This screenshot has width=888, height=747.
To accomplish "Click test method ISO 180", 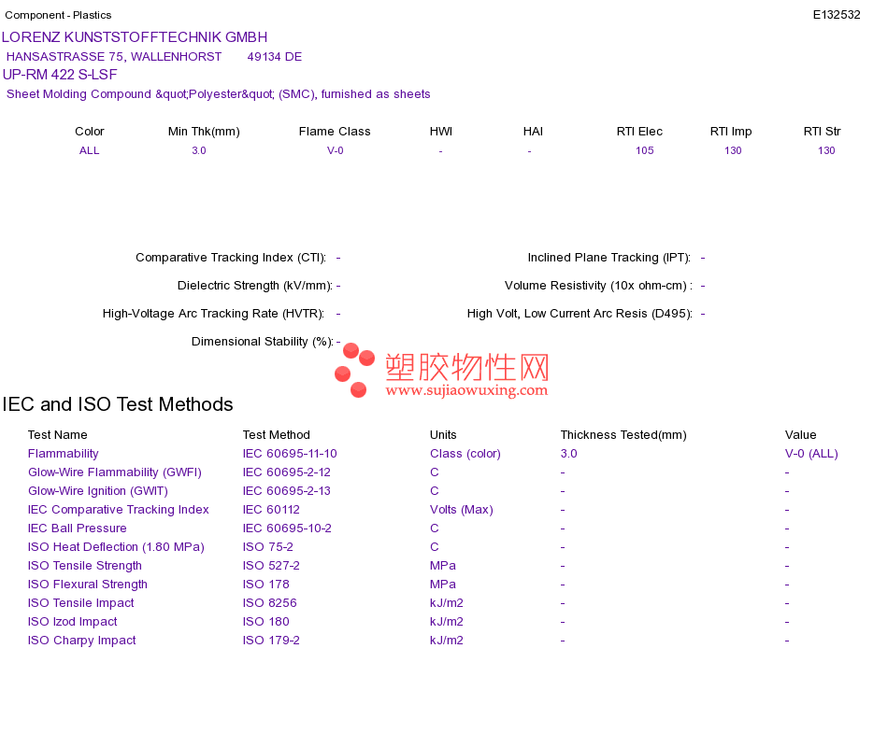I will [266, 621].
